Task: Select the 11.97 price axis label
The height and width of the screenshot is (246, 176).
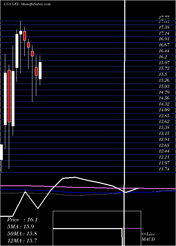Action: click(x=164, y=163)
